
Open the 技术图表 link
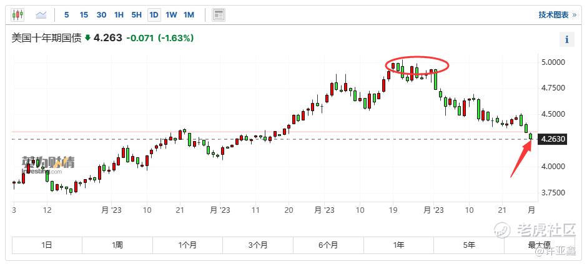[554, 14]
